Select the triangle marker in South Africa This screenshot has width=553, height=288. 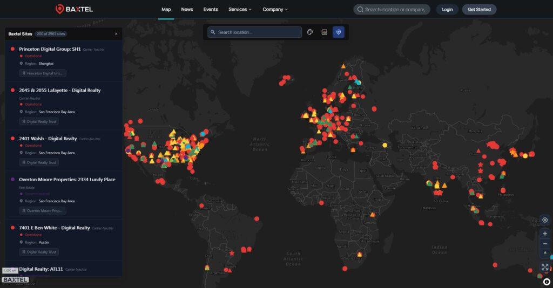[x=359, y=254]
